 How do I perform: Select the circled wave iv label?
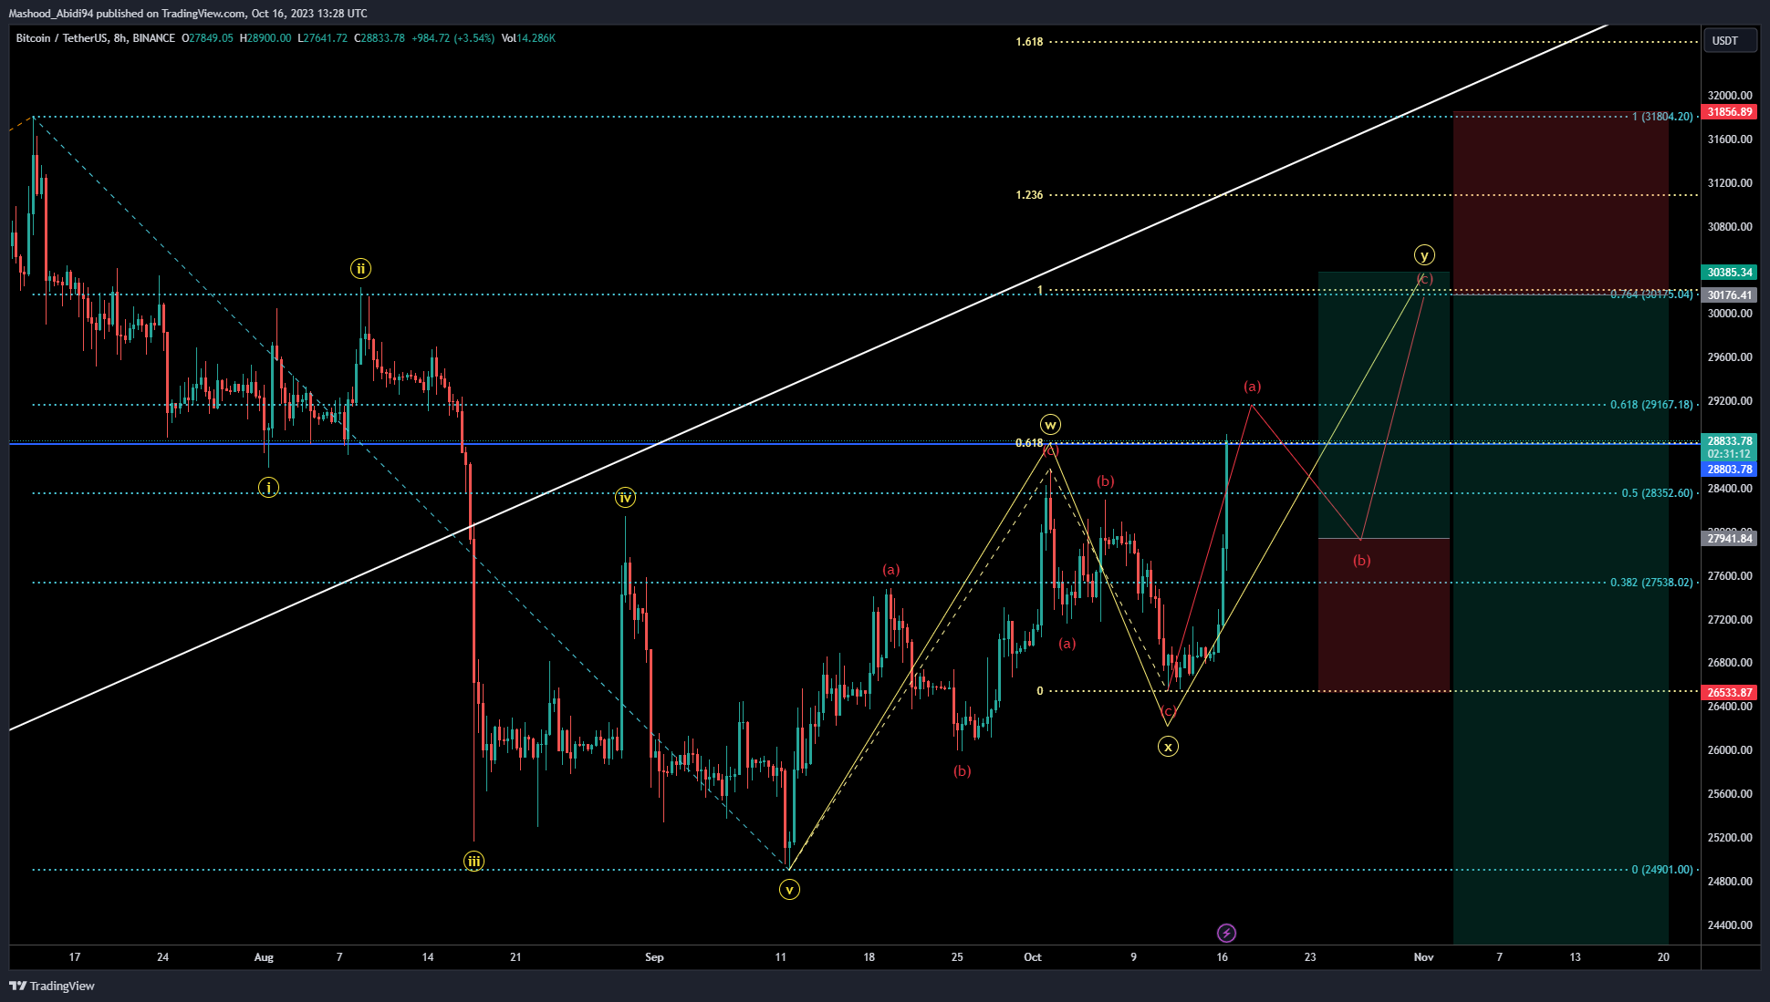624,497
